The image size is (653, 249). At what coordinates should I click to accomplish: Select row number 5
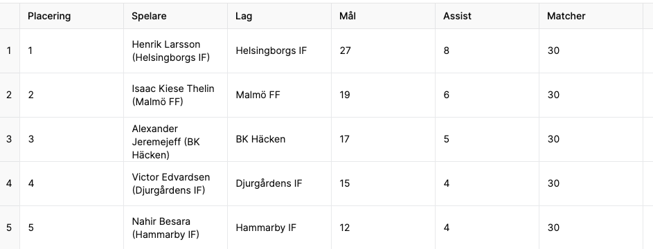click(10, 228)
